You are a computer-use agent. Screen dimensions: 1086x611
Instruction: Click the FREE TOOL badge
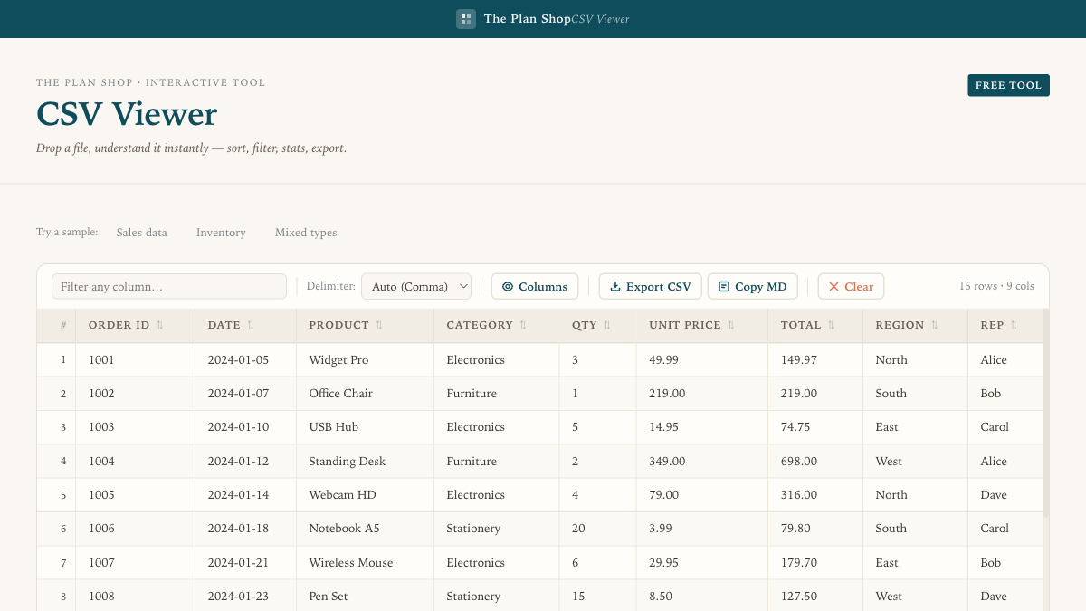[x=1008, y=85]
